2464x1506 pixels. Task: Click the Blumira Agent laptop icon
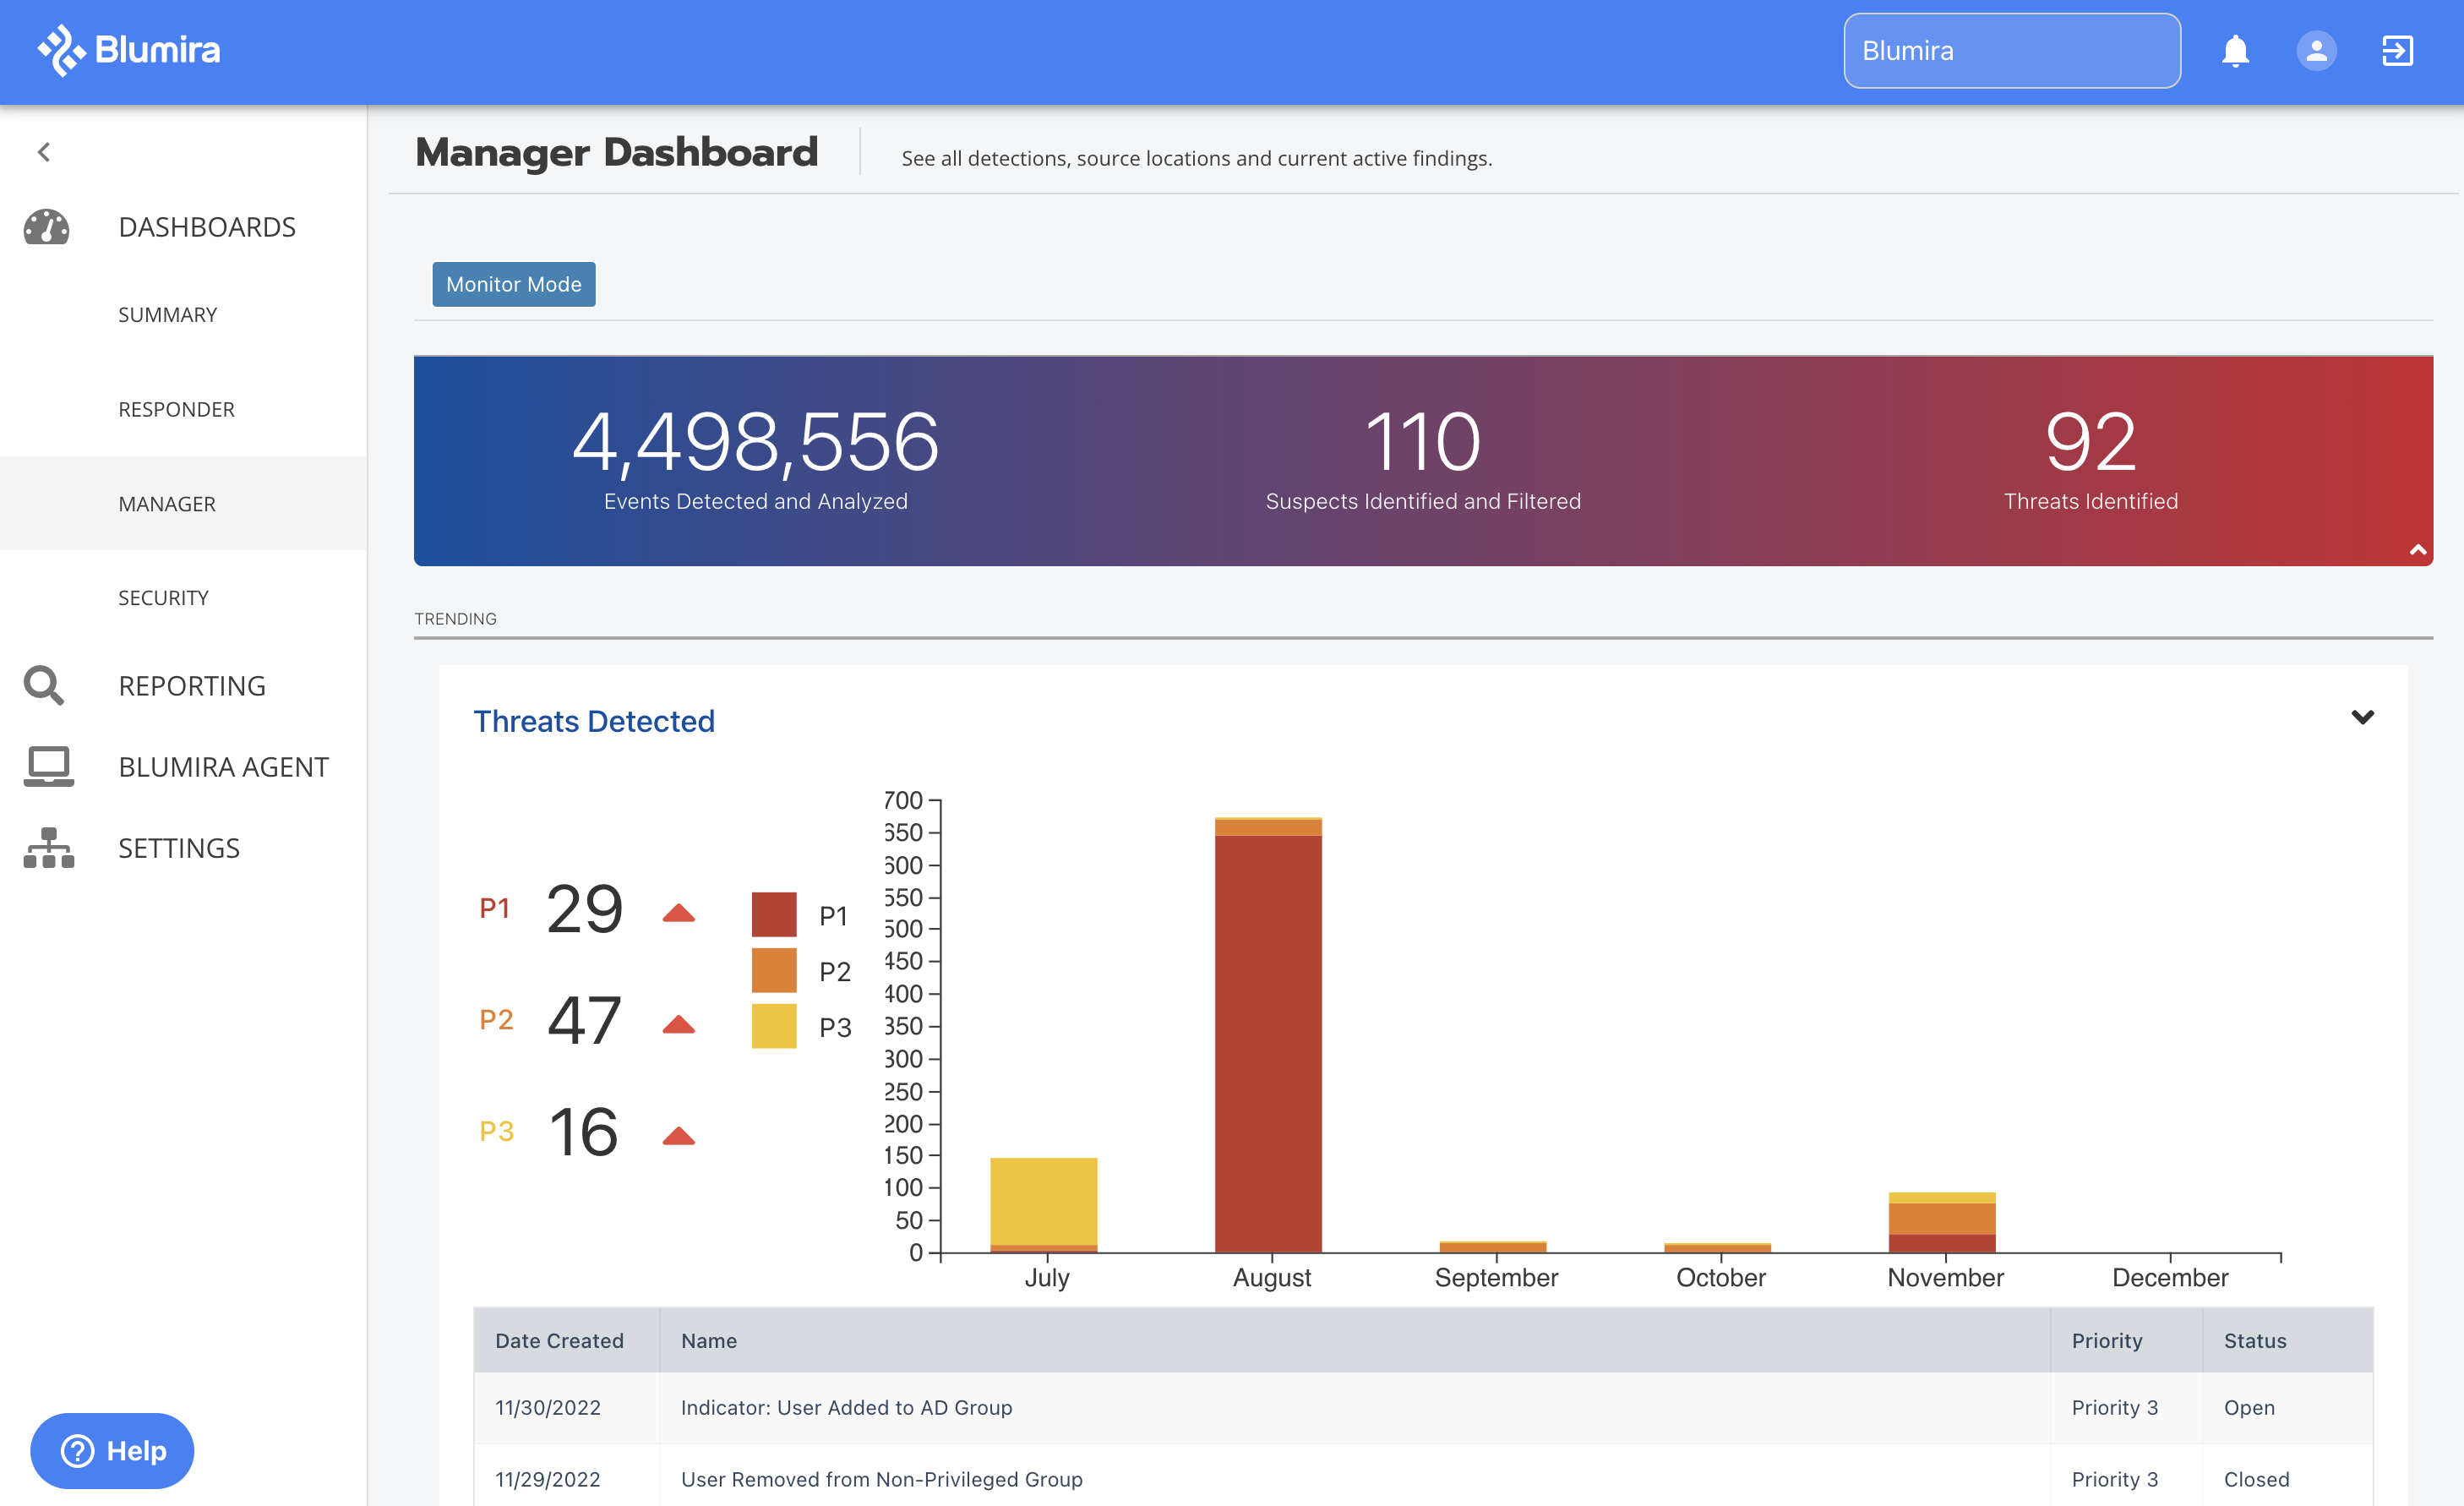tap(48, 767)
